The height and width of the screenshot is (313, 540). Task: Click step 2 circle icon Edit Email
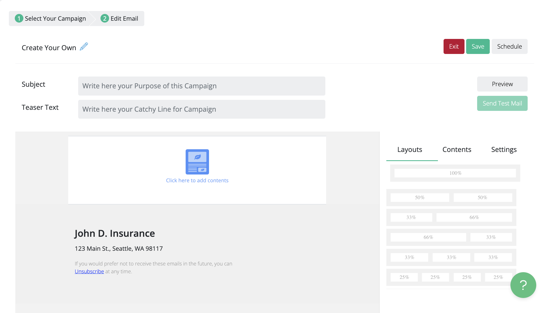coord(105,18)
